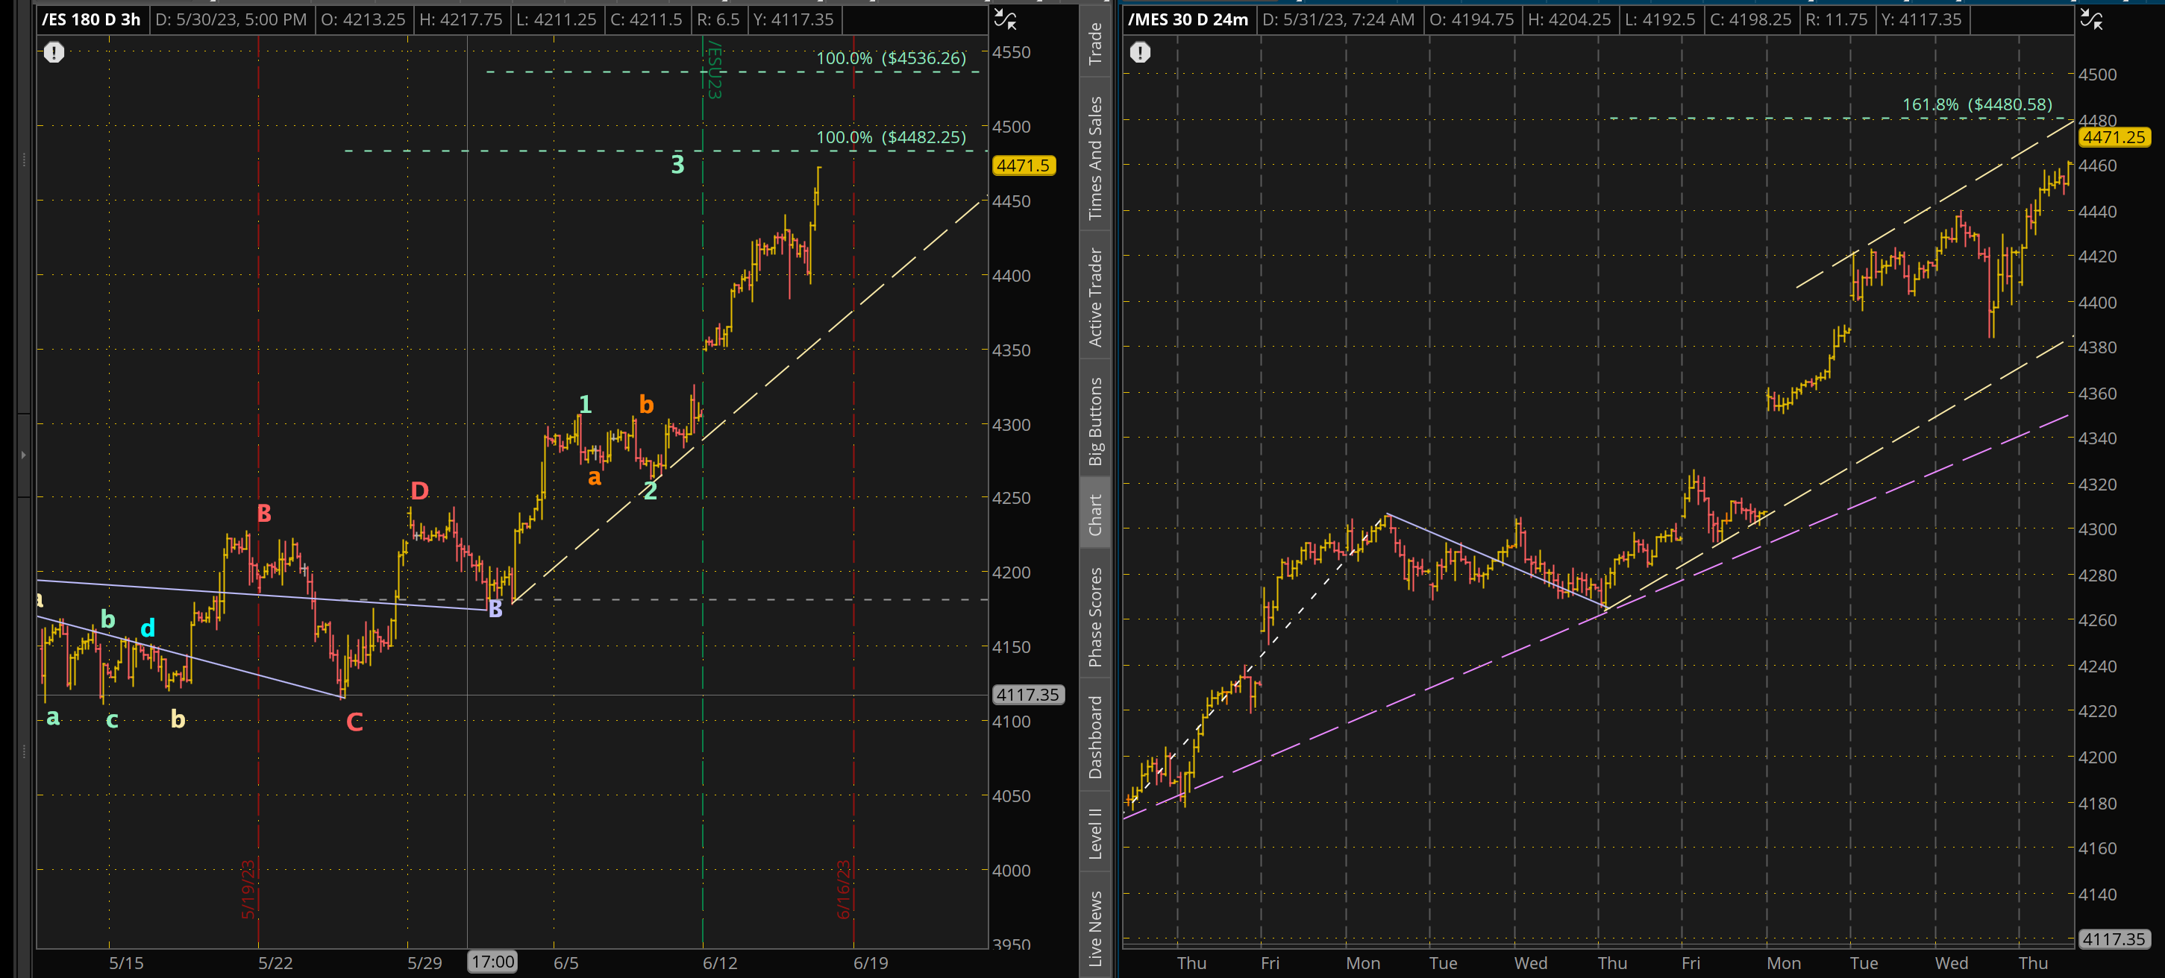Select the red wave label D
This screenshot has width=2165, height=978.
tap(419, 490)
